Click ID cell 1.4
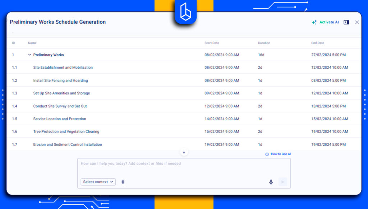The image size is (368, 209). point(14,106)
